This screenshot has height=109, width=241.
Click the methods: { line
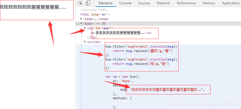click(x=122, y=98)
